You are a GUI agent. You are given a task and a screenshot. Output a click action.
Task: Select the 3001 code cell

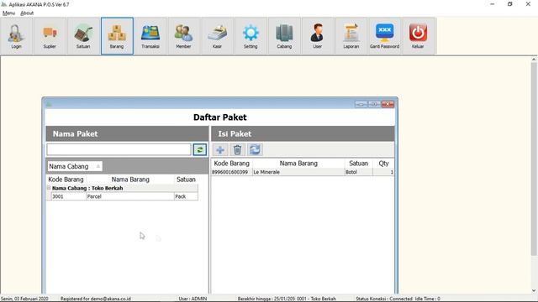coord(69,196)
